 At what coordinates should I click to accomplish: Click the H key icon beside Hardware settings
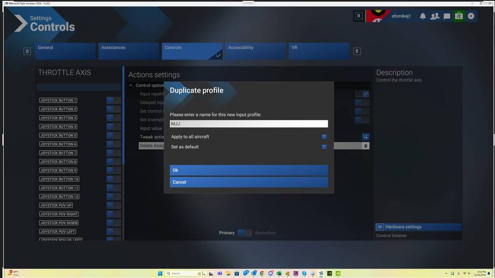pos(380,227)
